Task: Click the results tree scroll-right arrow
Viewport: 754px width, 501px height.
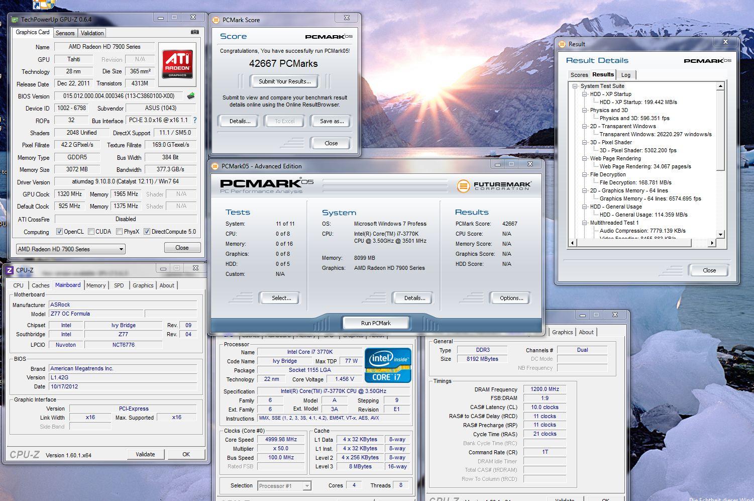Action: [x=712, y=243]
